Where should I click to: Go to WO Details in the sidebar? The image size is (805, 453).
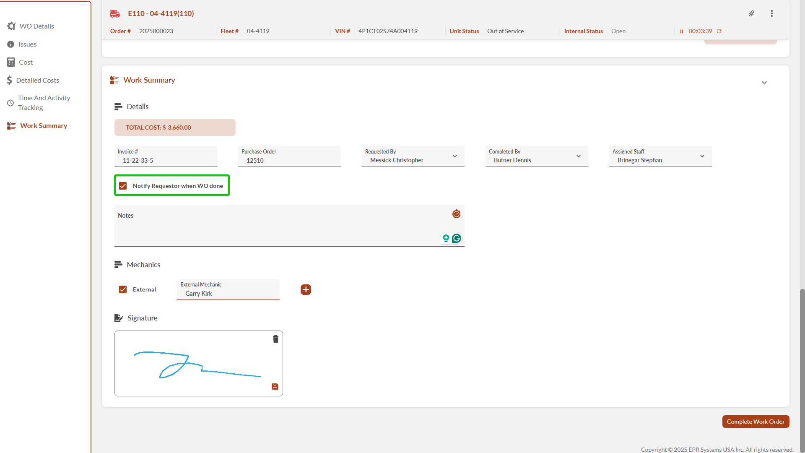point(36,26)
